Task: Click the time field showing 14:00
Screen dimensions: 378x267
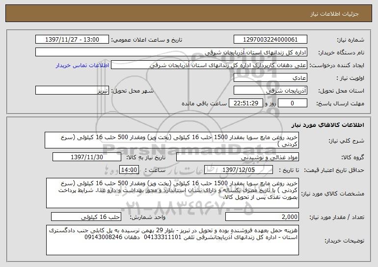Action: coord(129,170)
